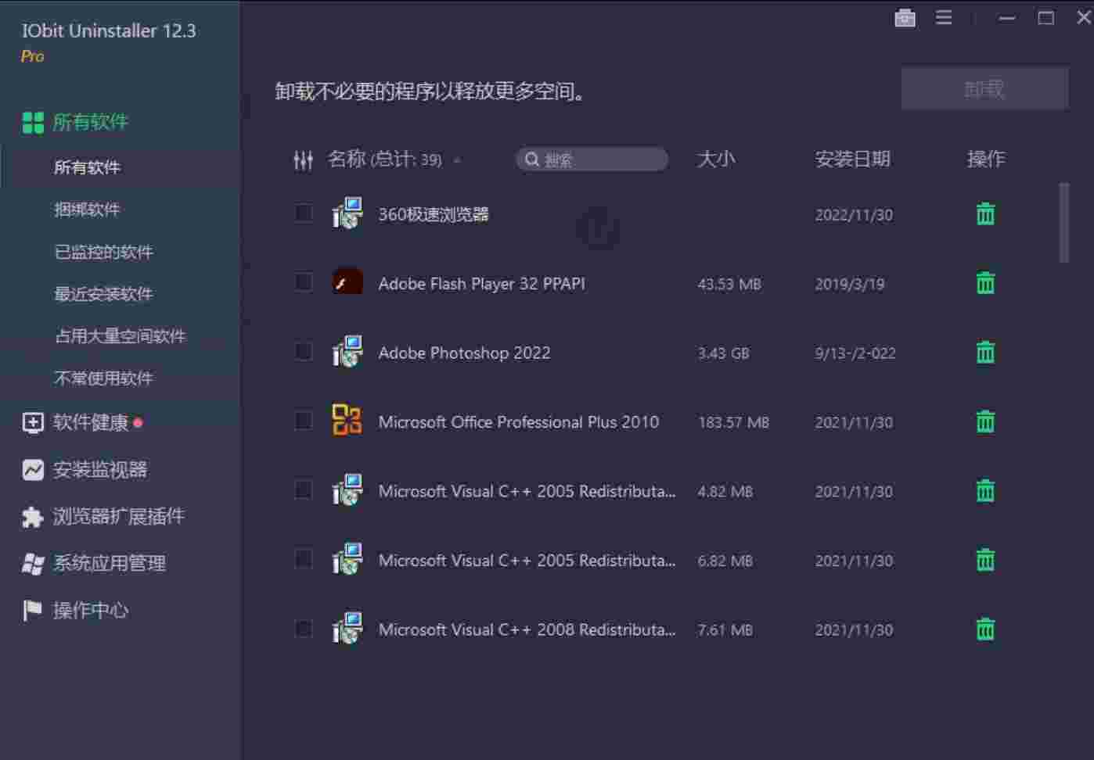This screenshot has height=760, width=1094.
Task: Click the Adobe Photoshop 2022 program icon
Action: coord(347,351)
